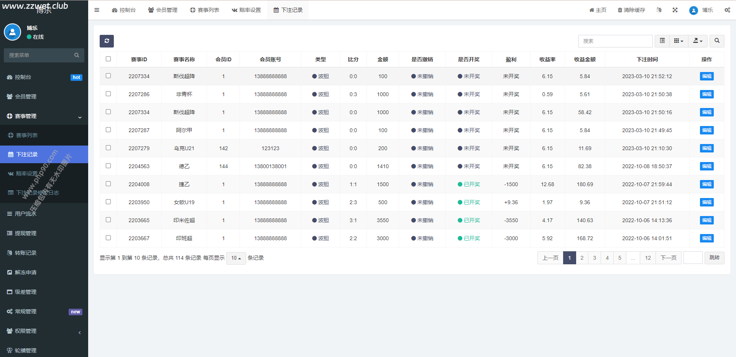Open the columns grid dropdown
The image size is (736, 357).
pyautogui.click(x=678, y=41)
